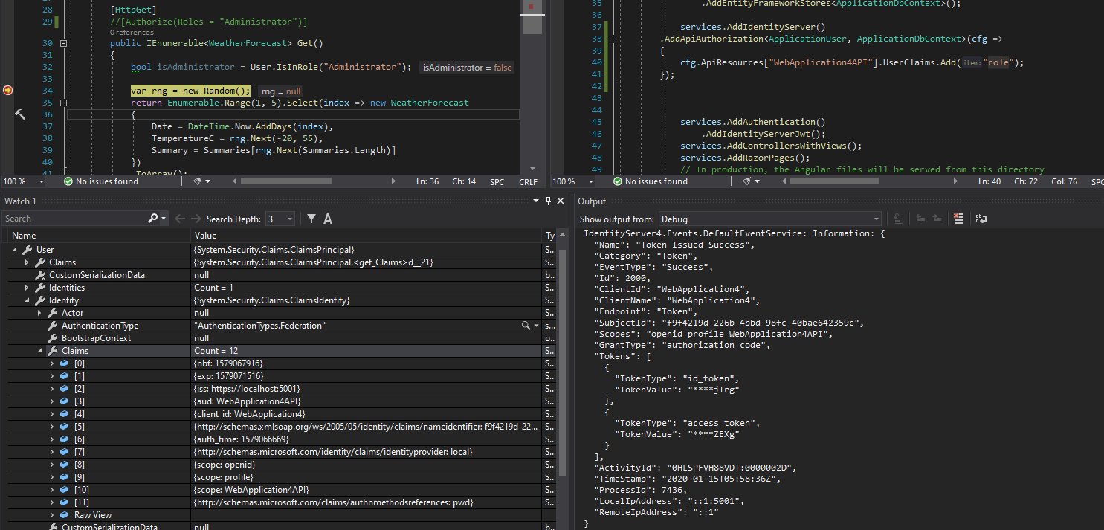Click the Watch 1 panel title tab
Viewport: 1104px width, 530px height.
[20, 201]
